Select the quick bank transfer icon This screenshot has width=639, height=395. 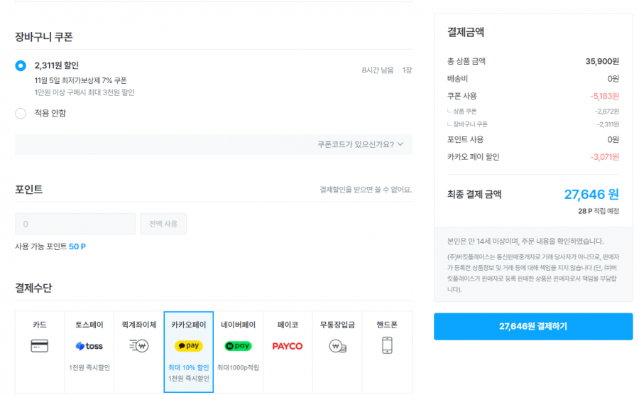[x=138, y=346]
